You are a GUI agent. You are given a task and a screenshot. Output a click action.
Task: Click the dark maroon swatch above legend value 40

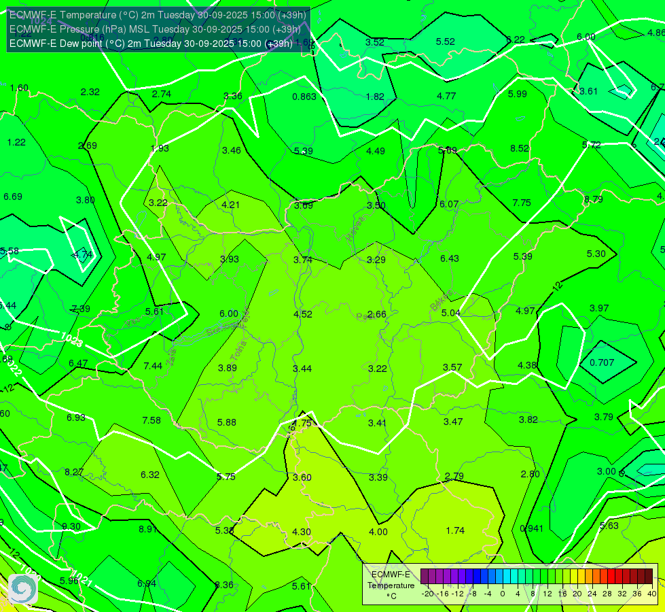(649, 577)
